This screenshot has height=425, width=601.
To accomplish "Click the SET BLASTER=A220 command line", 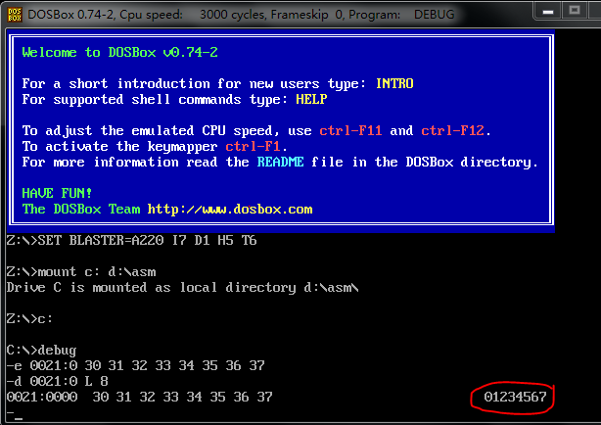I will click(x=131, y=241).
